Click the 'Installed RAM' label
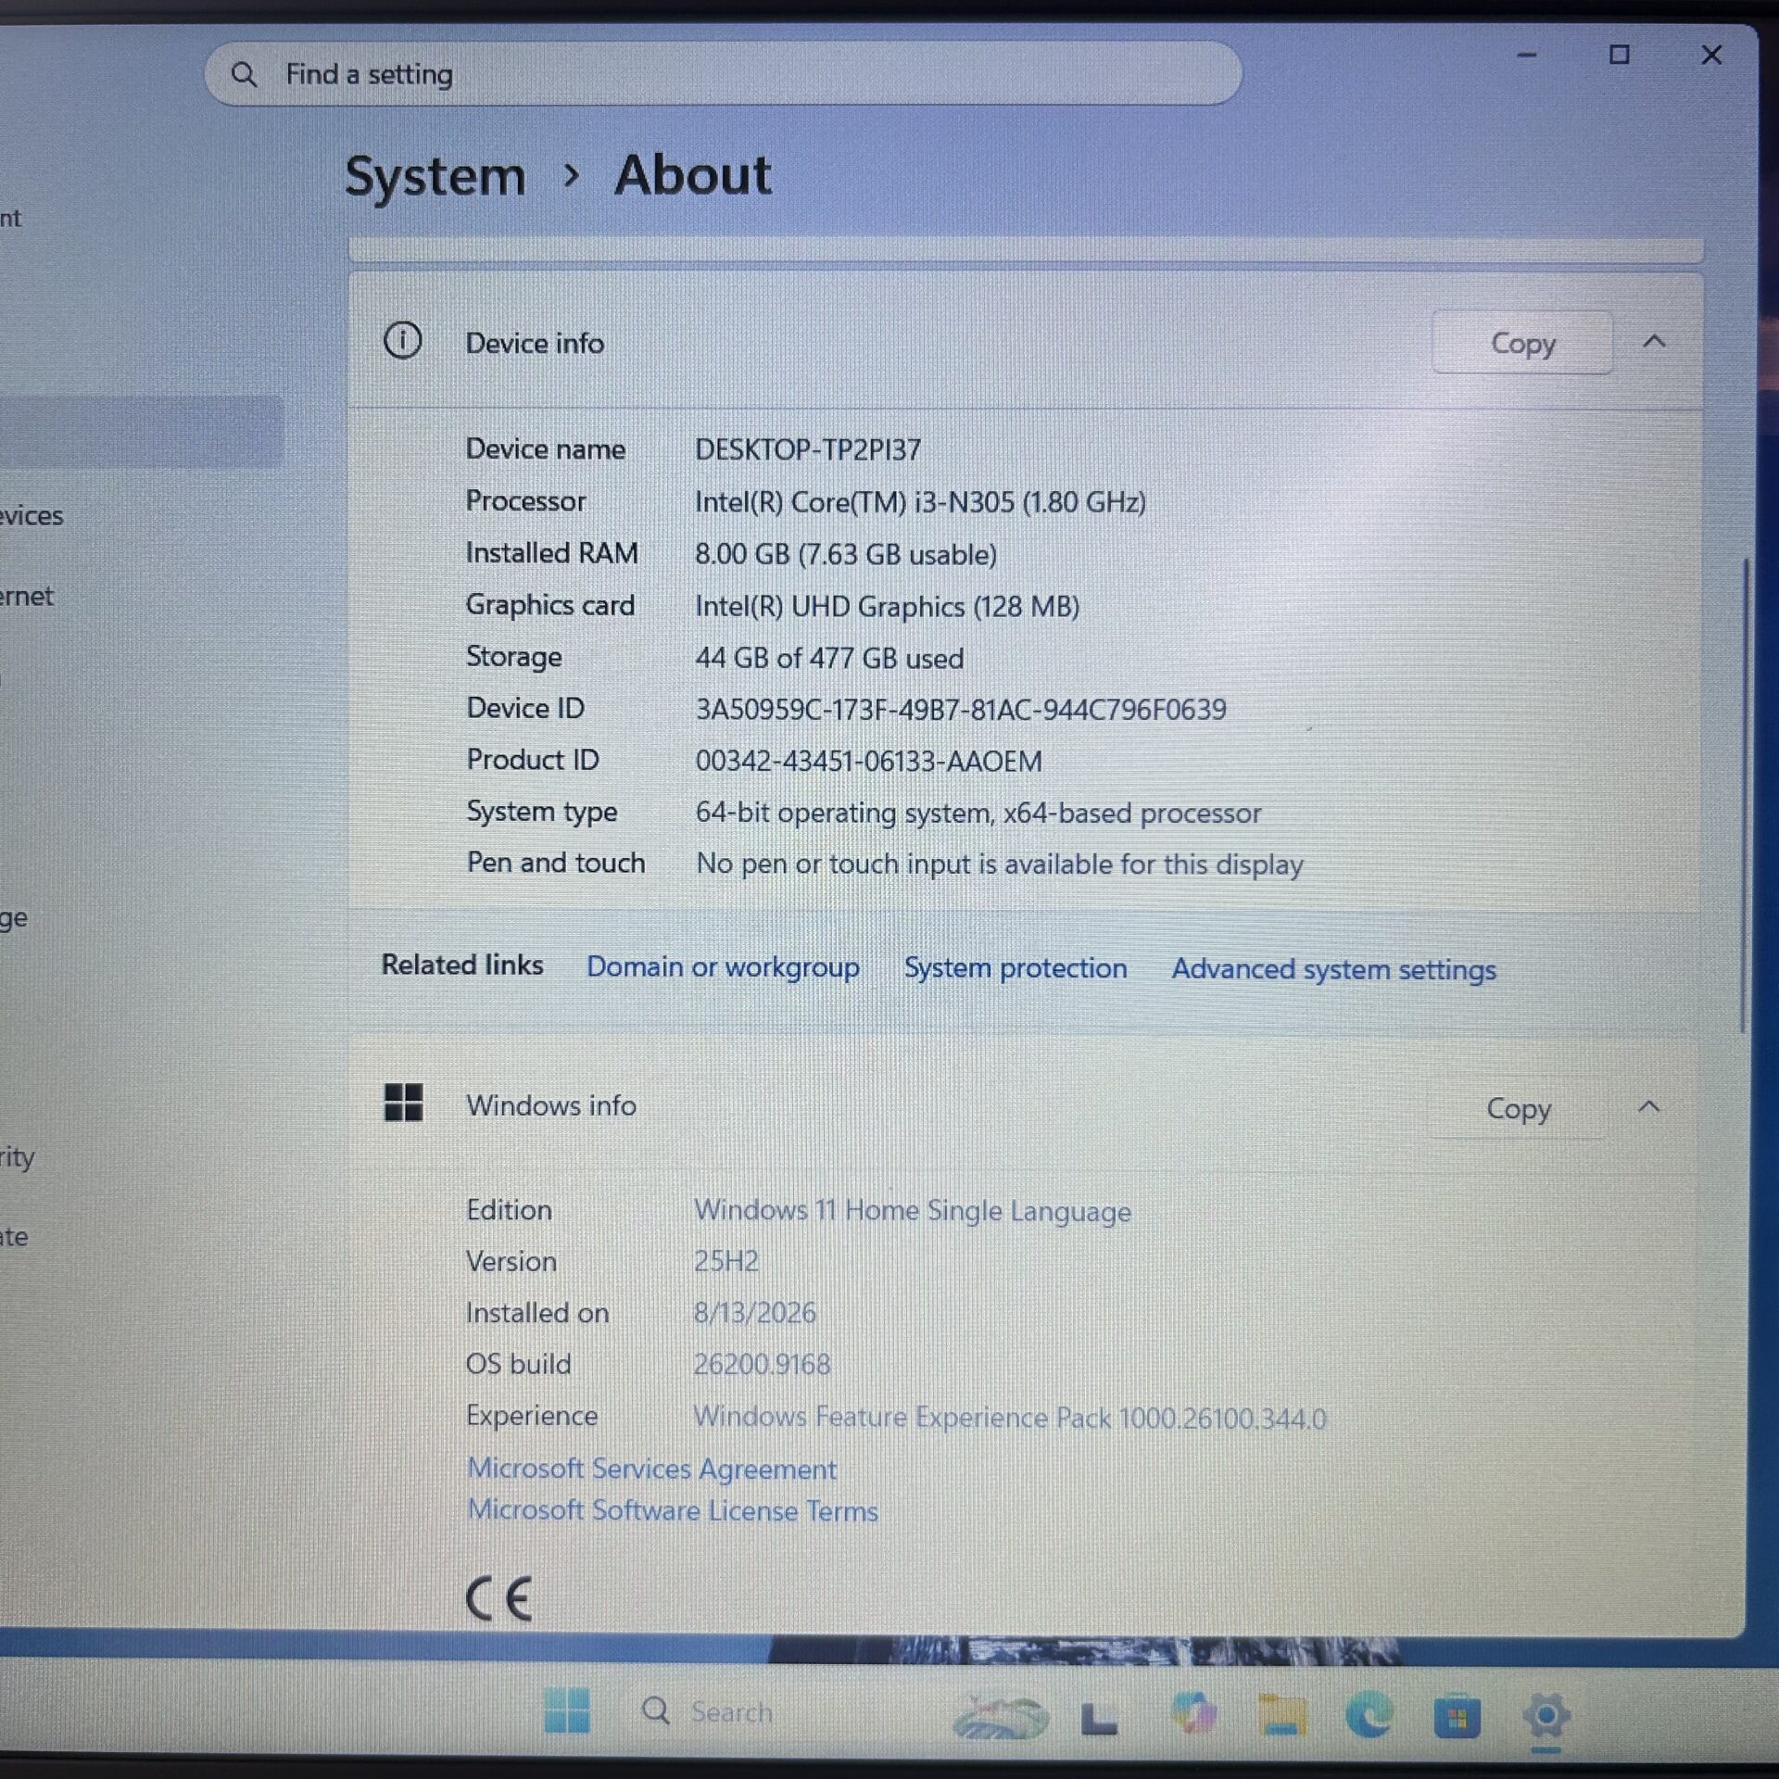This screenshot has height=1779, width=1779. point(552,552)
